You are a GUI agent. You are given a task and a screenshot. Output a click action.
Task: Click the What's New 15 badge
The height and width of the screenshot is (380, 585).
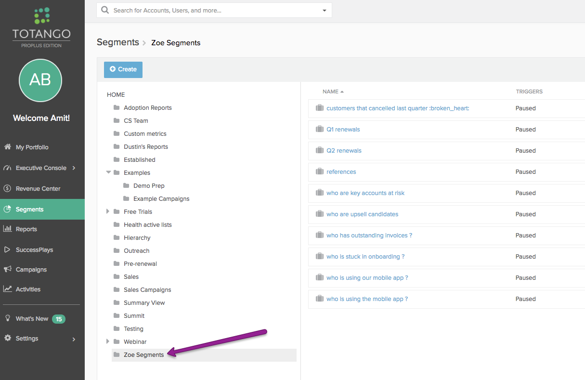59,319
